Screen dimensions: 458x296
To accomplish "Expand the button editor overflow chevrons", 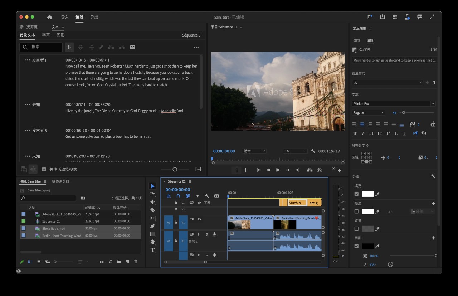I will pyautogui.click(x=334, y=169).
